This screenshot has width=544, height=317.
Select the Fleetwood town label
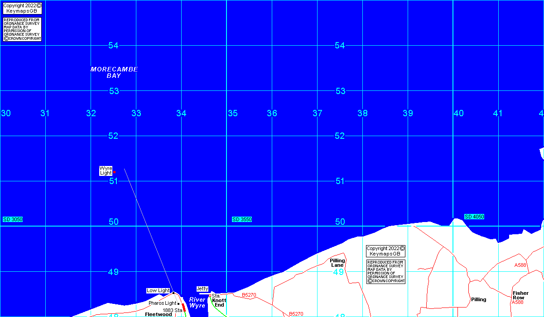159,314
